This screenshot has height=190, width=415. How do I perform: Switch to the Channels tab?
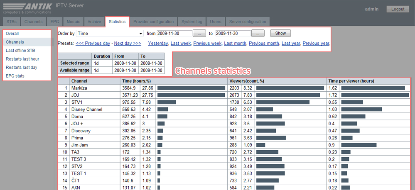[33, 22]
